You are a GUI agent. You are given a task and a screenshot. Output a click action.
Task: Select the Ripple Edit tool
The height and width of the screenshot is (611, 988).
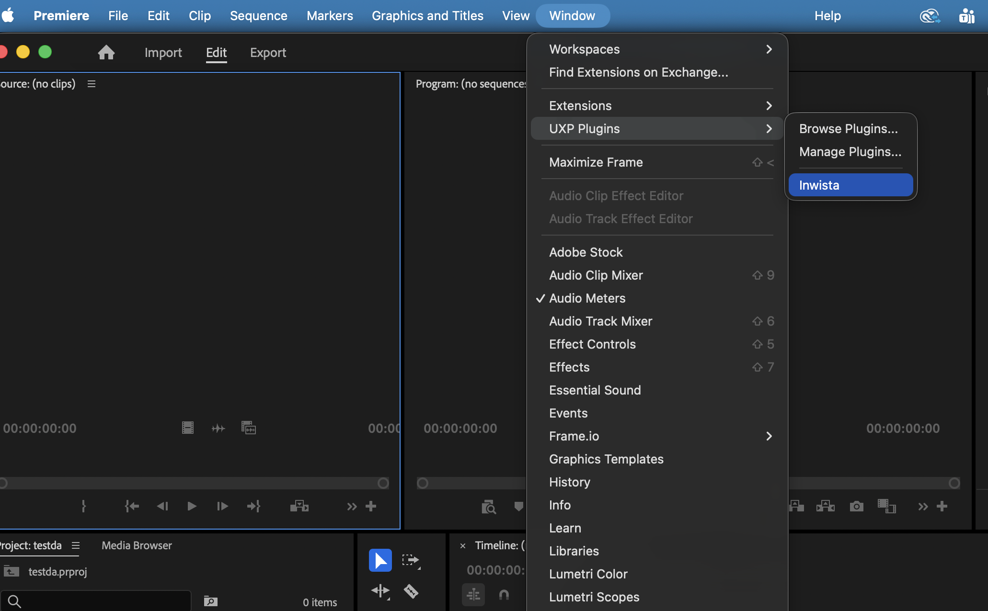[x=380, y=591]
